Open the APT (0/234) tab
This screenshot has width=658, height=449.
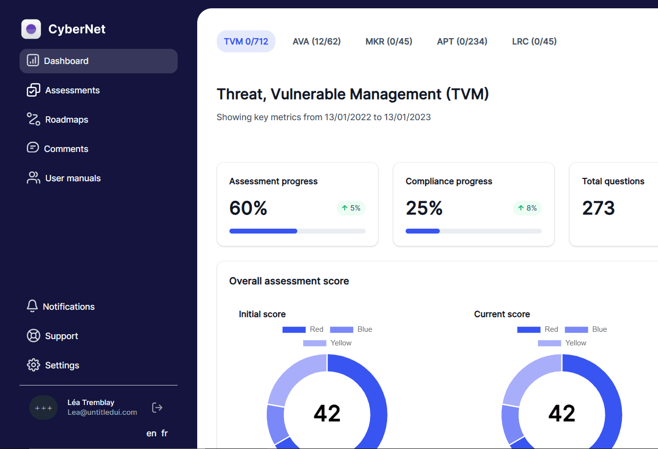point(462,42)
